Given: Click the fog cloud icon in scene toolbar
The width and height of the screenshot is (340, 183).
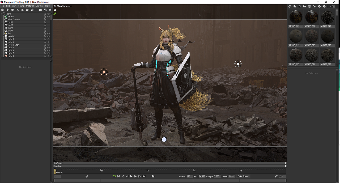Looking at the screenshot, I should pos(22,10).
